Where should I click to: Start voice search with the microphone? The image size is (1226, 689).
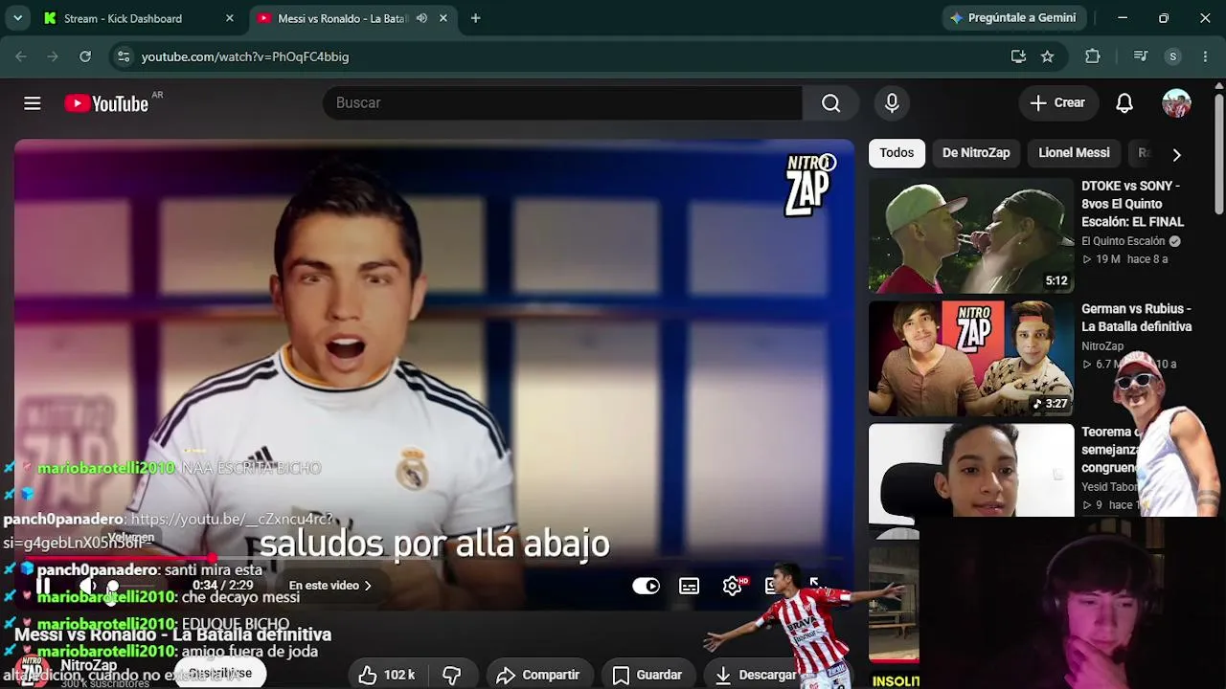tap(892, 103)
